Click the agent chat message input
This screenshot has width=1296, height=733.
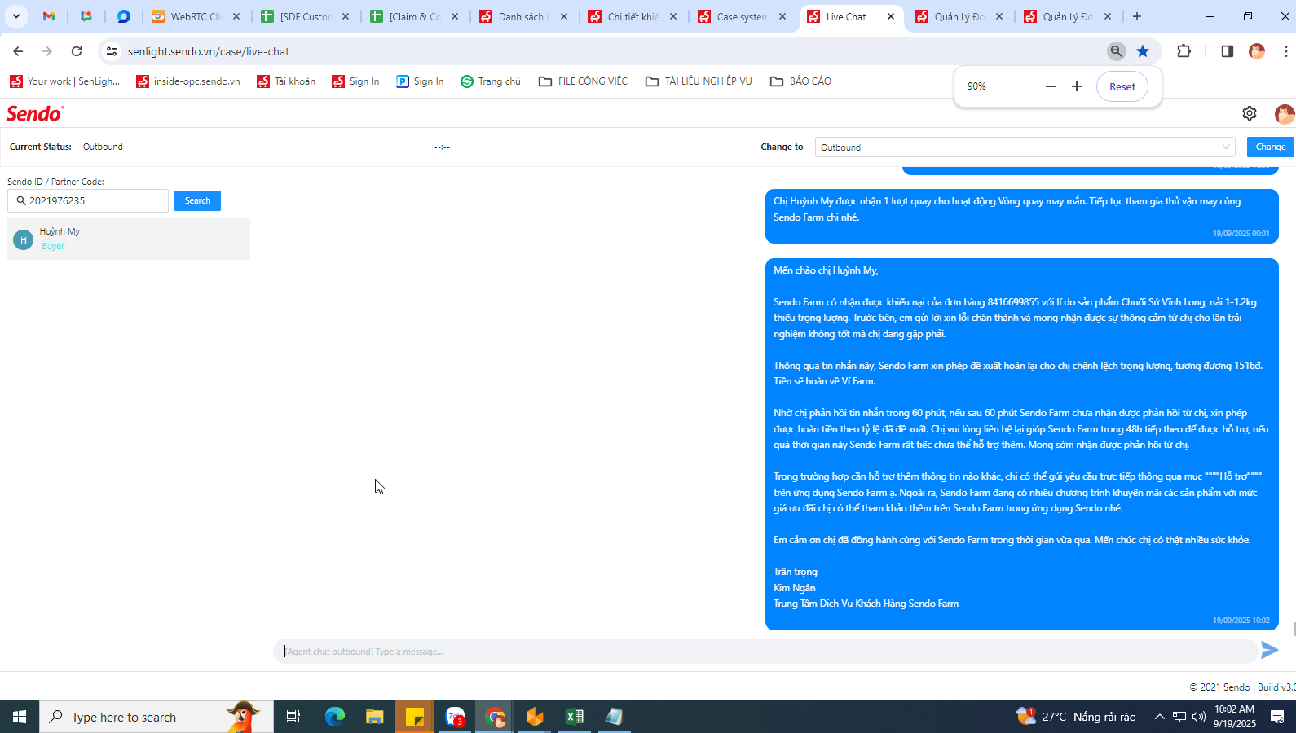765,652
